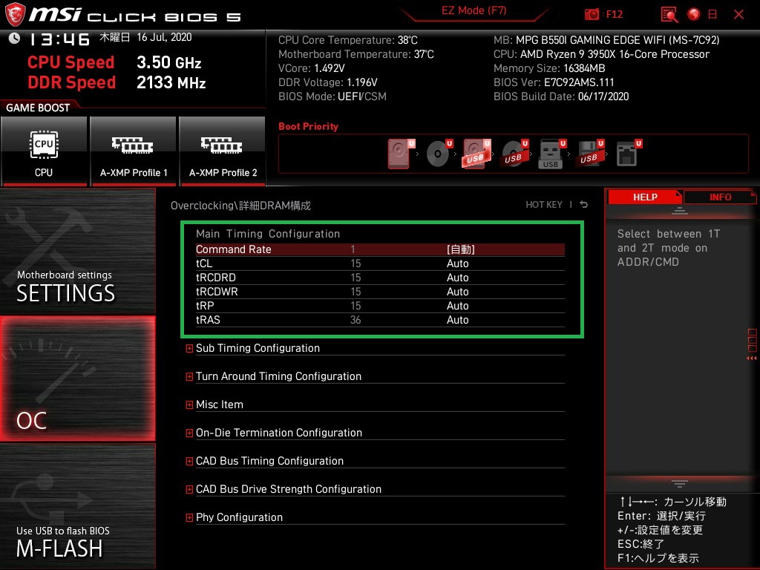
Task: Select the USB hard disk boot device icon
Action: pyautogui.click(x=477, y=153)
